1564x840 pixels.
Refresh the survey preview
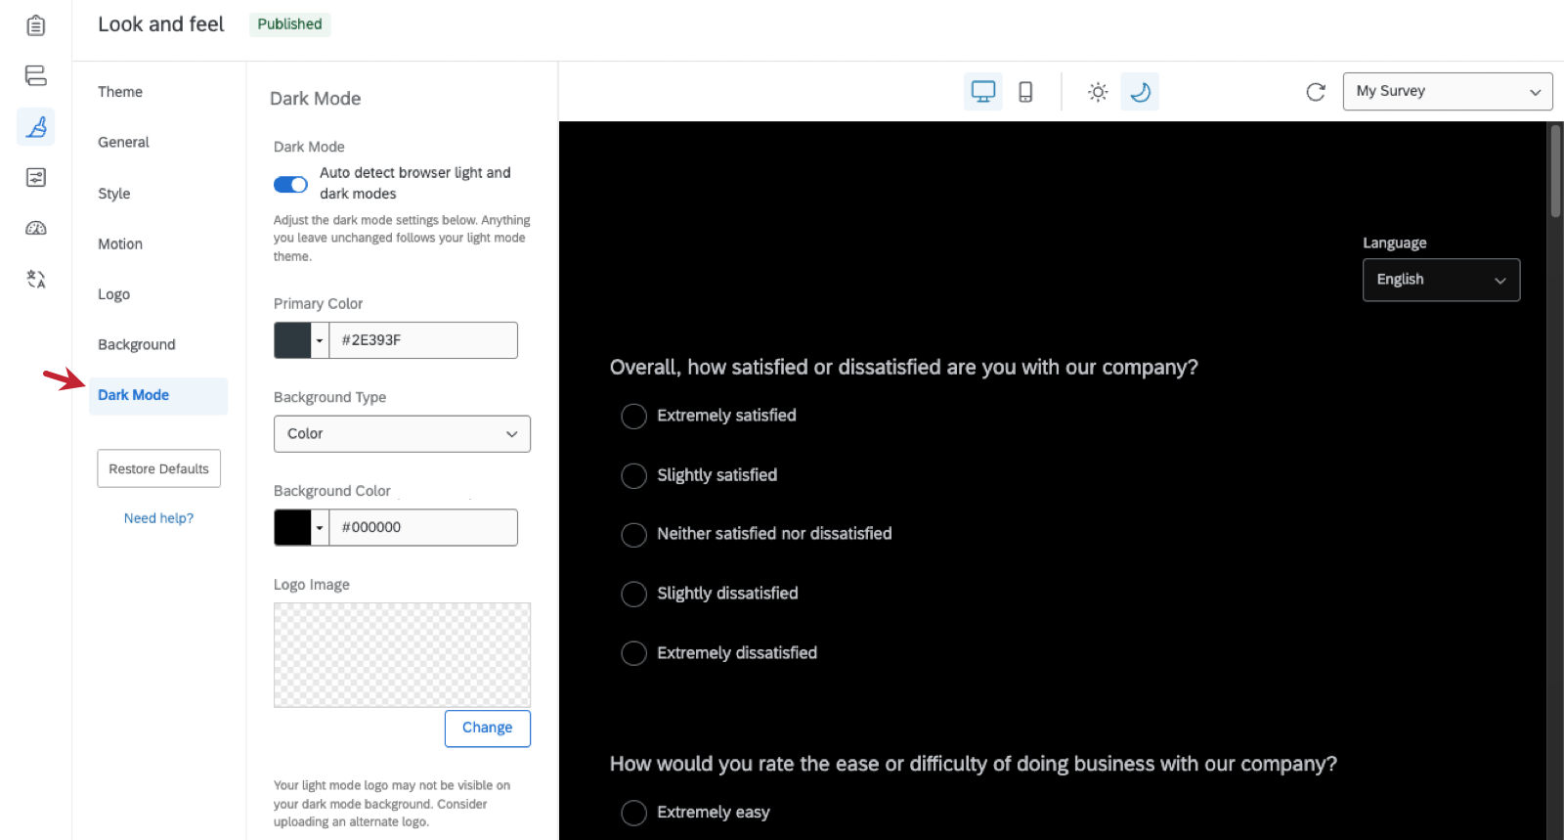1316,92
